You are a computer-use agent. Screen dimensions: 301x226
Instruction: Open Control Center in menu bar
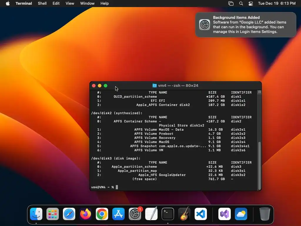(251, 4)
